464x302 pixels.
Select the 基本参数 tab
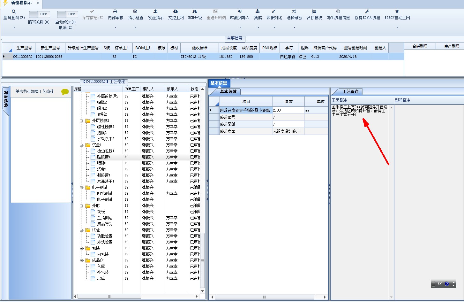[228, 92]
